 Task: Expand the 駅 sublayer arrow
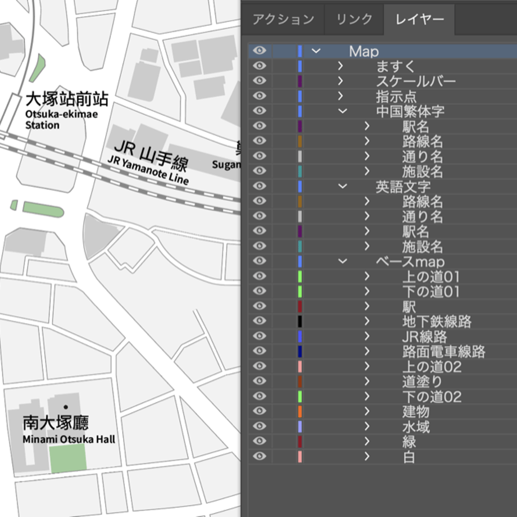tap(366, 306)
